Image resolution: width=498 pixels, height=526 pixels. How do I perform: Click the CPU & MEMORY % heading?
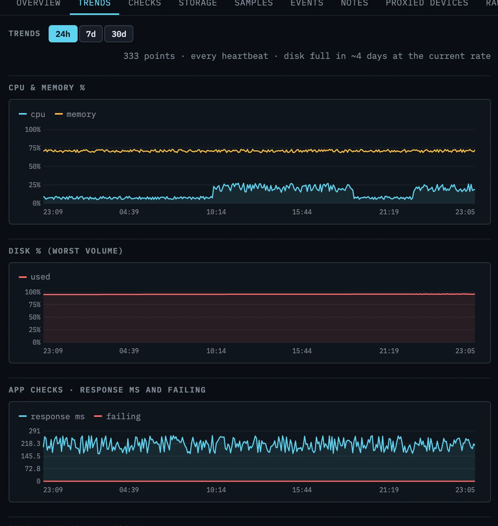point(47,88)
